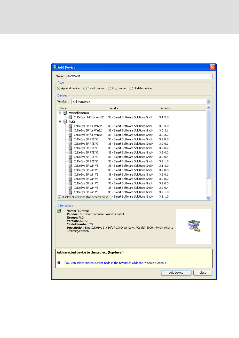The width and height of the screenshot is (239, 338).
Task: Pick the SP RTE V3 3.2.0.3 device icon
Action: click(70, 152)
